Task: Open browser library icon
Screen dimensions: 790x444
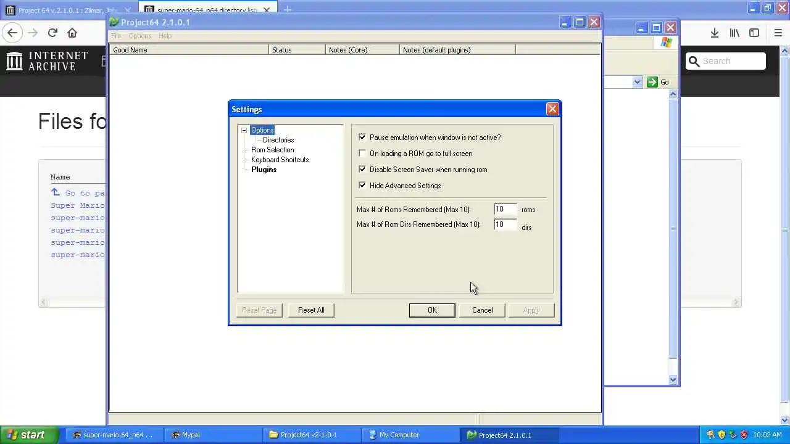Action: coord(734,33)
